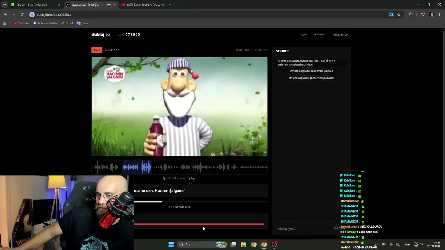Open network settings tray icon
Screen dimensions: 445x250
coord(416,244)
